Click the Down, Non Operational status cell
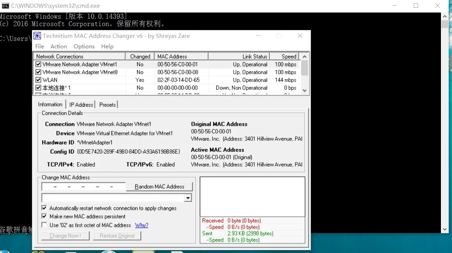This screenshot has width=452, height=253. tap(241, 88)
